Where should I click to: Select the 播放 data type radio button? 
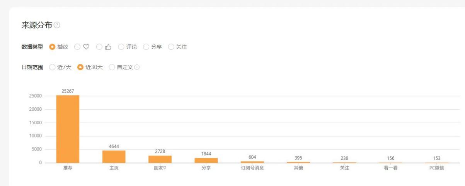click(x=52, y=47)
